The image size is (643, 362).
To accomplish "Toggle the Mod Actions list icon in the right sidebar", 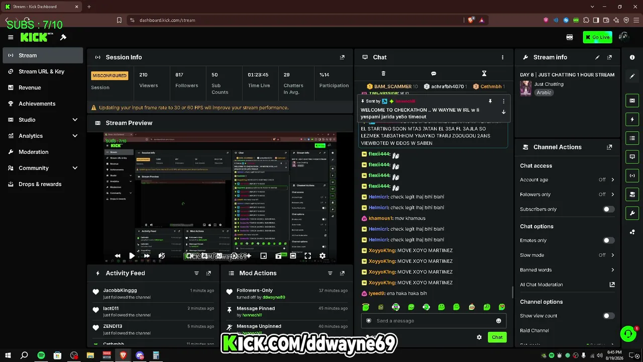I will (x=632, y=138).
